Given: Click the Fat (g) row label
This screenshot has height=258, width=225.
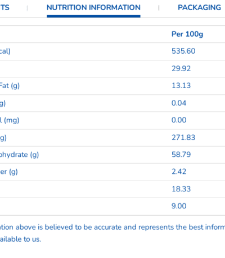Looking at the screenshot, I should [10, 86].
